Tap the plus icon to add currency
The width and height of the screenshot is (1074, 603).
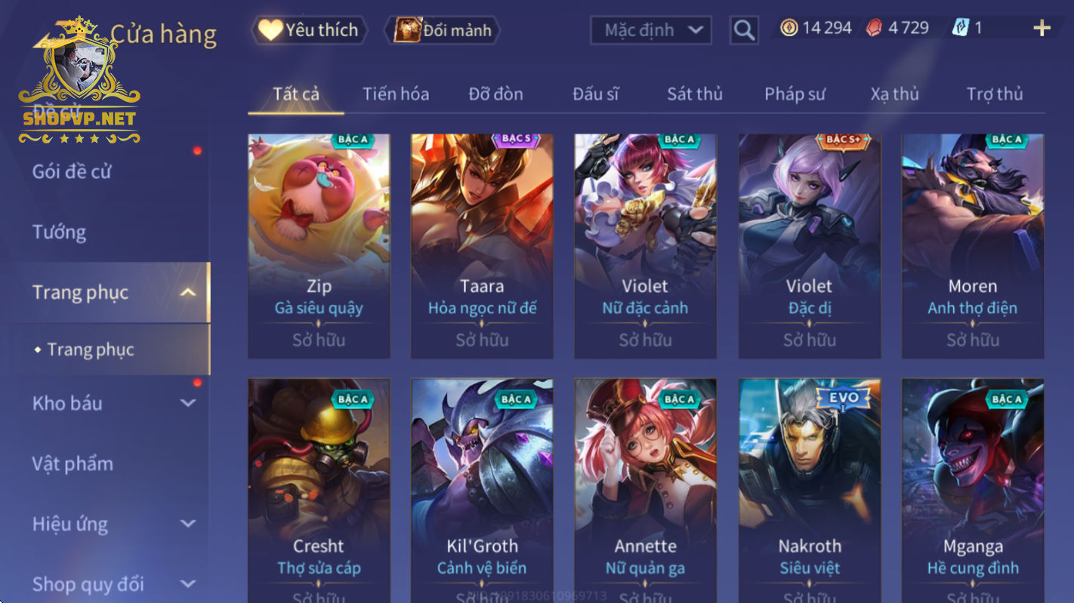tap(1042, 29)
